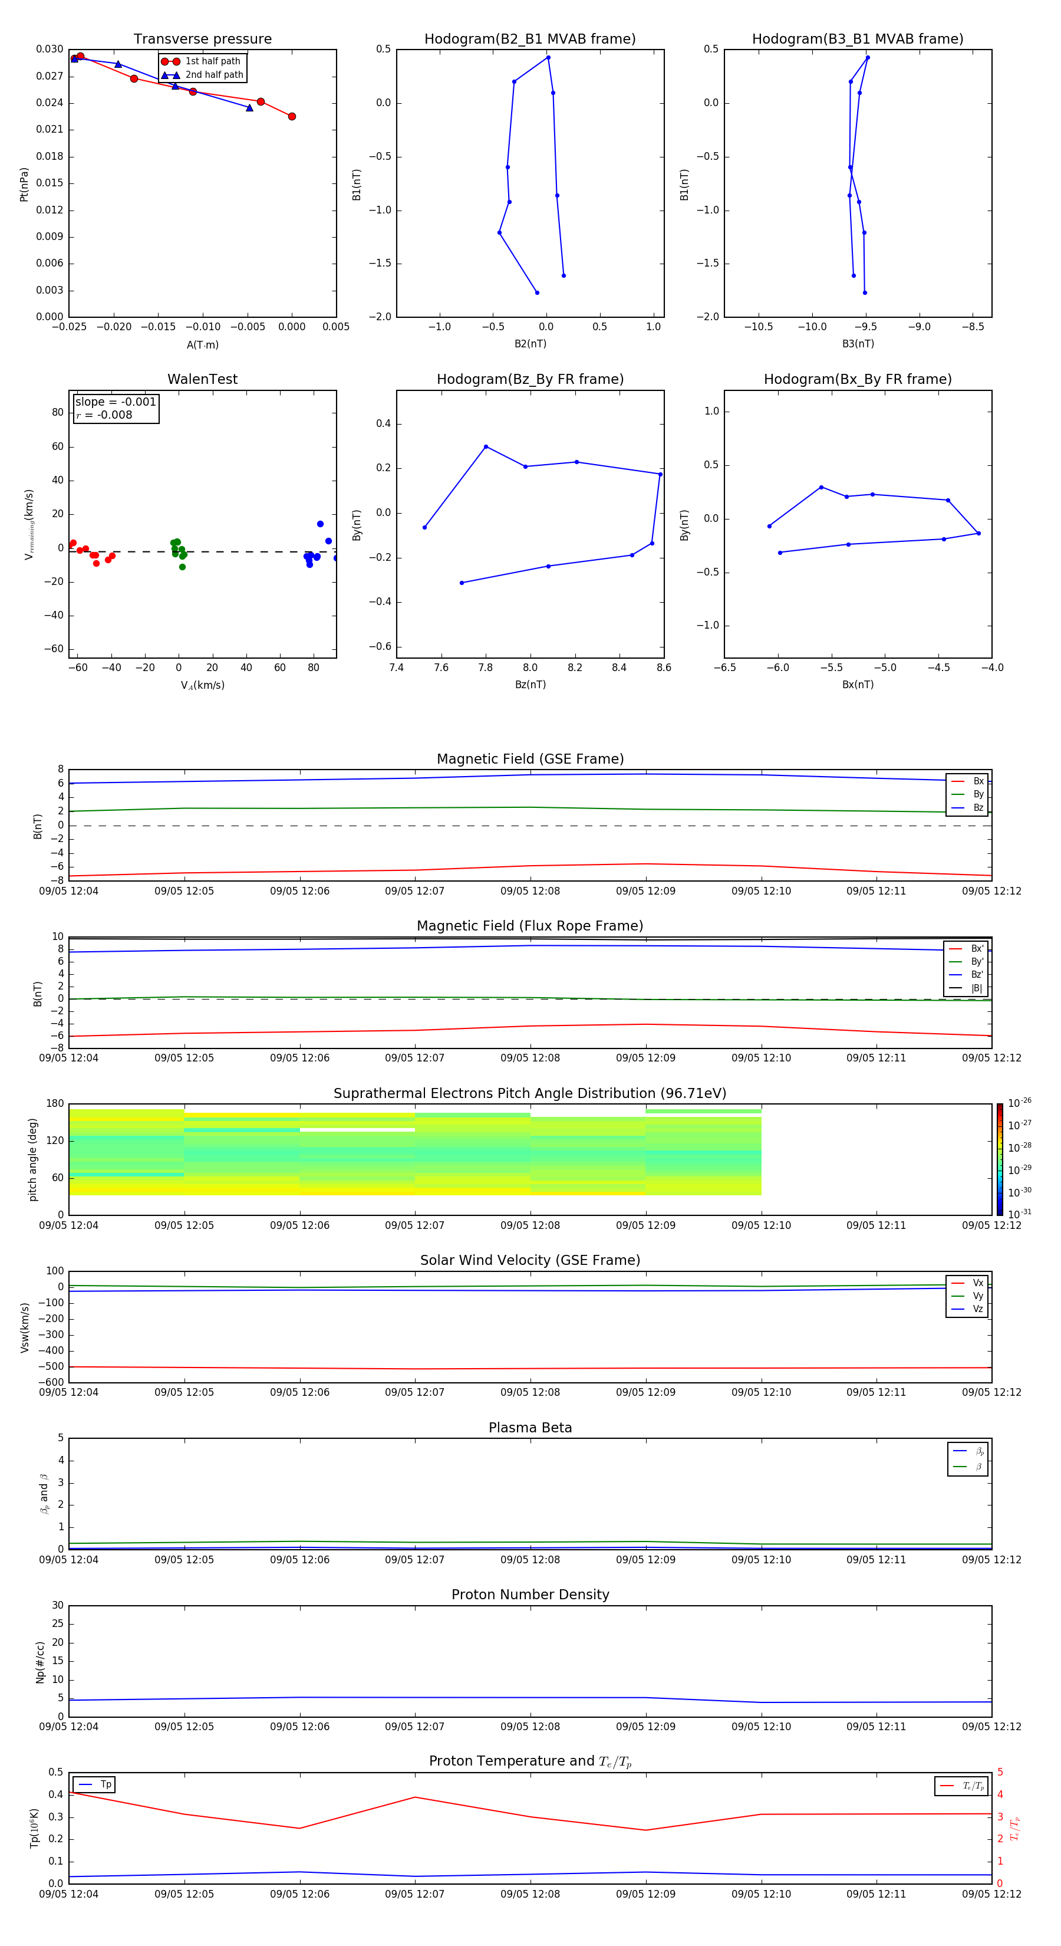This screenshot has height=1946, width=1061.
Task: Click the 'pitch angle (deg)' axis label
Action: tap(33, 1159)
